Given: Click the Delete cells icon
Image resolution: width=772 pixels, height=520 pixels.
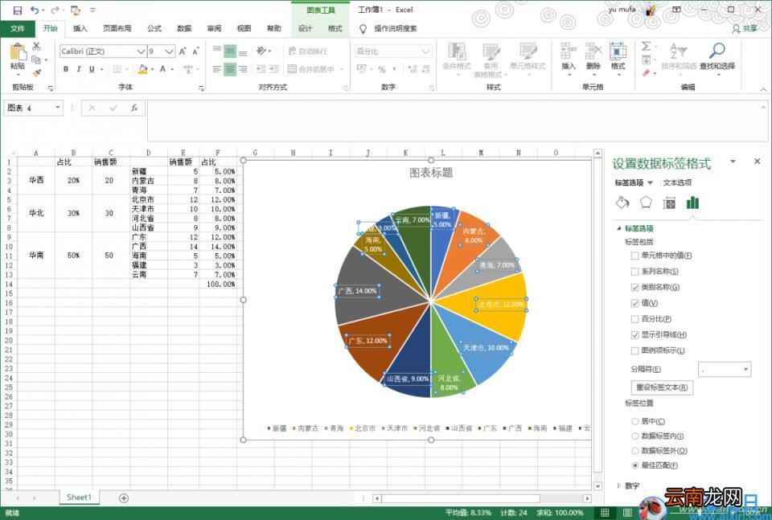Looking at the screenshot, I should (x=593, y=51).
